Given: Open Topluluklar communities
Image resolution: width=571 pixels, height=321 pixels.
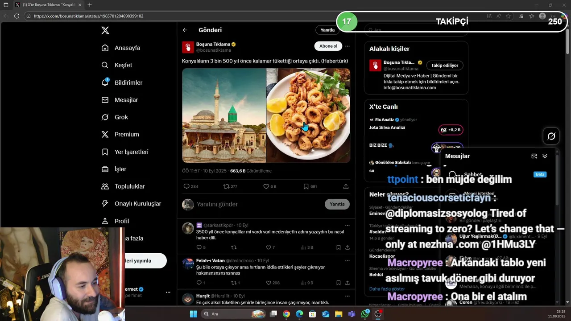Looking at the screenshot, I should tap(123, 186).
